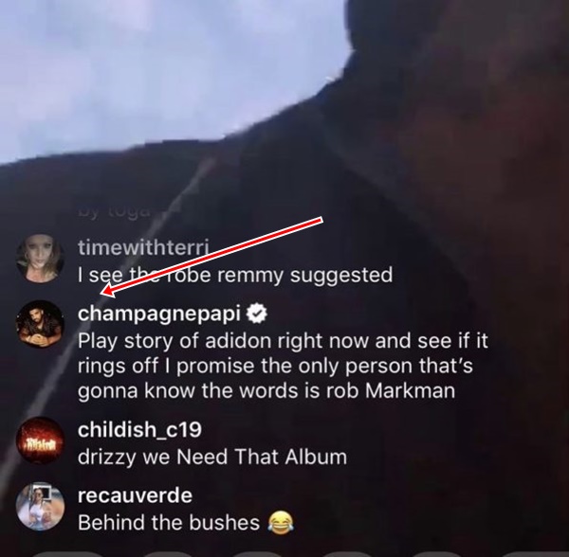The height and width of the screenshot is (557, 569).
Task: Tap the 'Behind the bushes' comment text
Action: pyautogui.click(x=169, y=523)
